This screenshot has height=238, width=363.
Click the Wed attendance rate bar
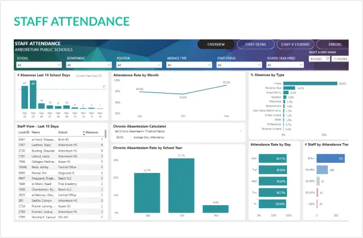(273, 181)
